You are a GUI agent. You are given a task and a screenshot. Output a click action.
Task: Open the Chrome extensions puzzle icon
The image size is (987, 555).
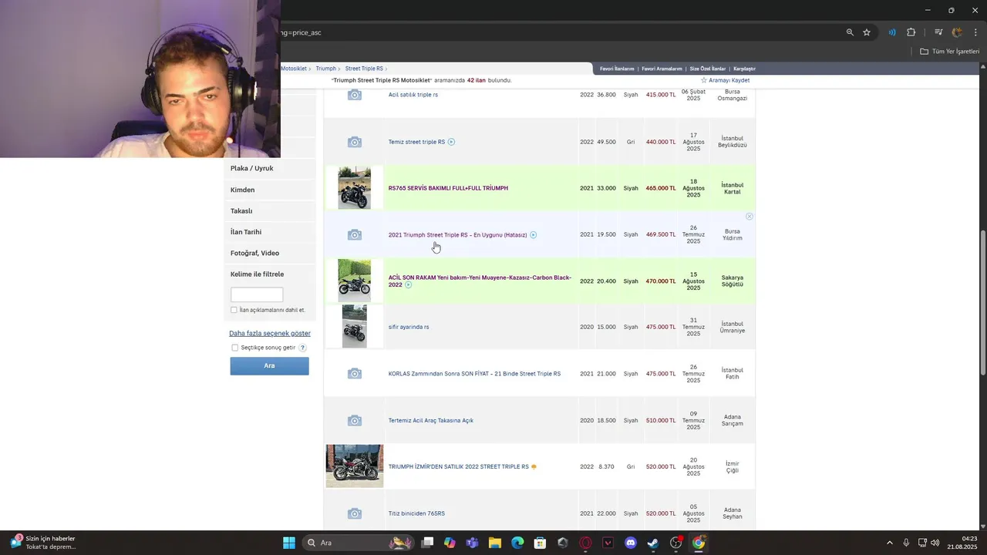coord(911,32)
